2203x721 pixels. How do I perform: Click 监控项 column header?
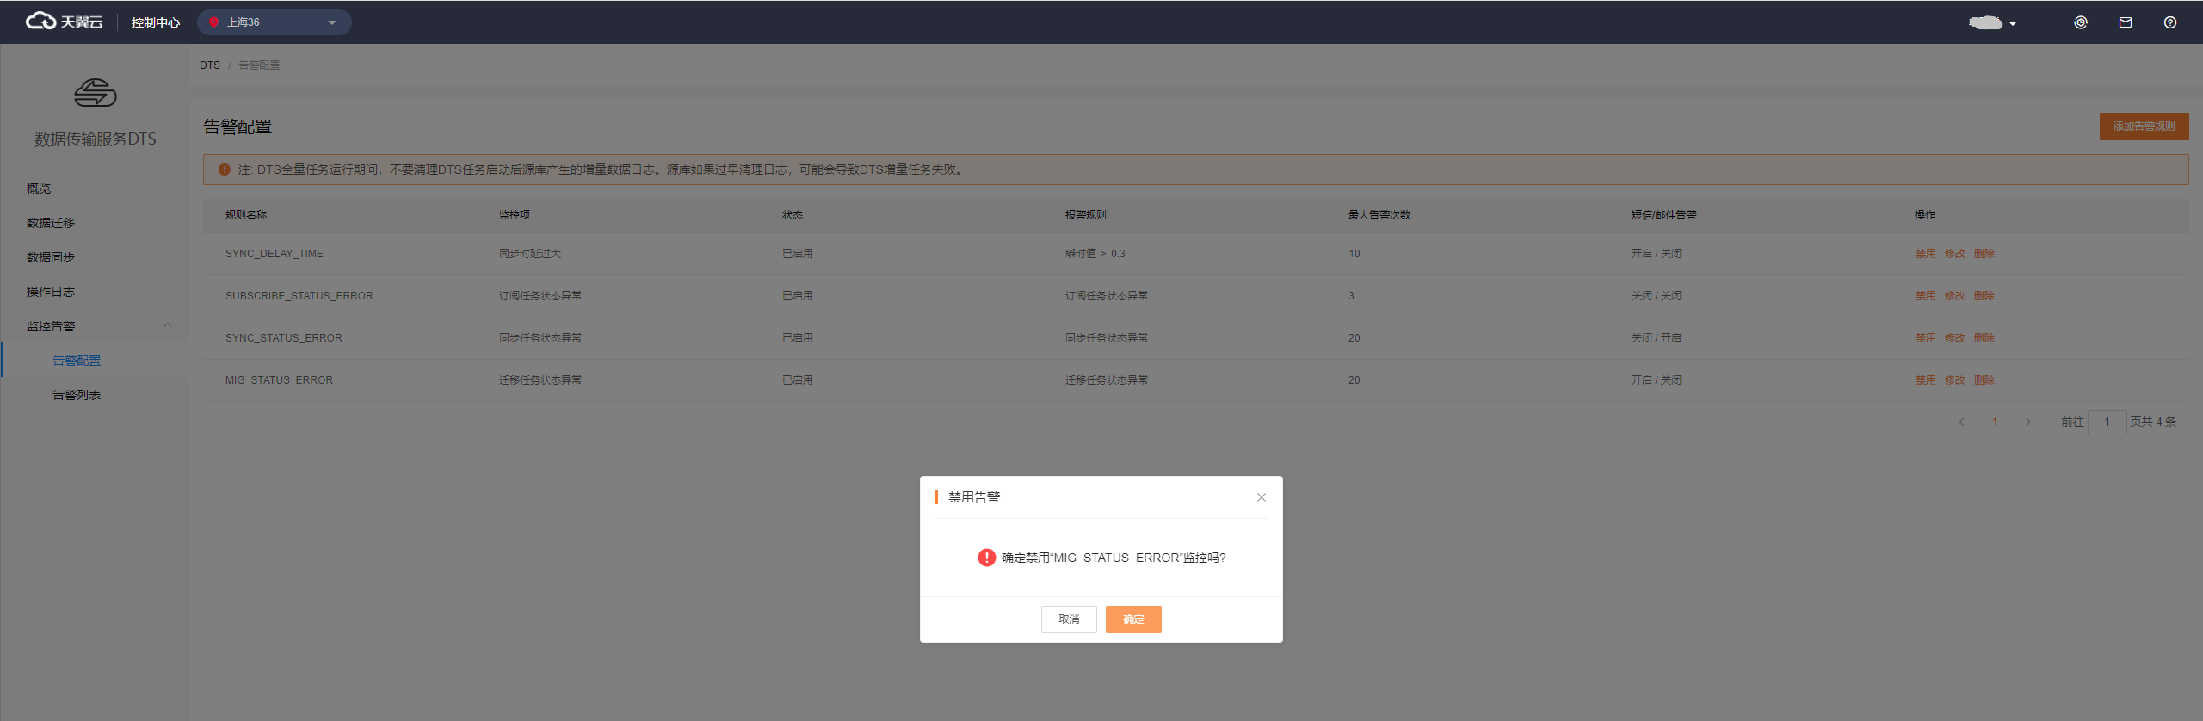515,215
